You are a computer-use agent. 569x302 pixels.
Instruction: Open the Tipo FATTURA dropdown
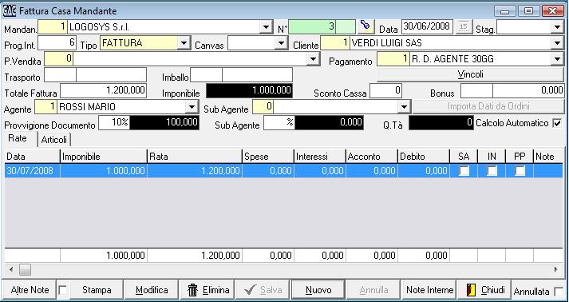point(184,44)
